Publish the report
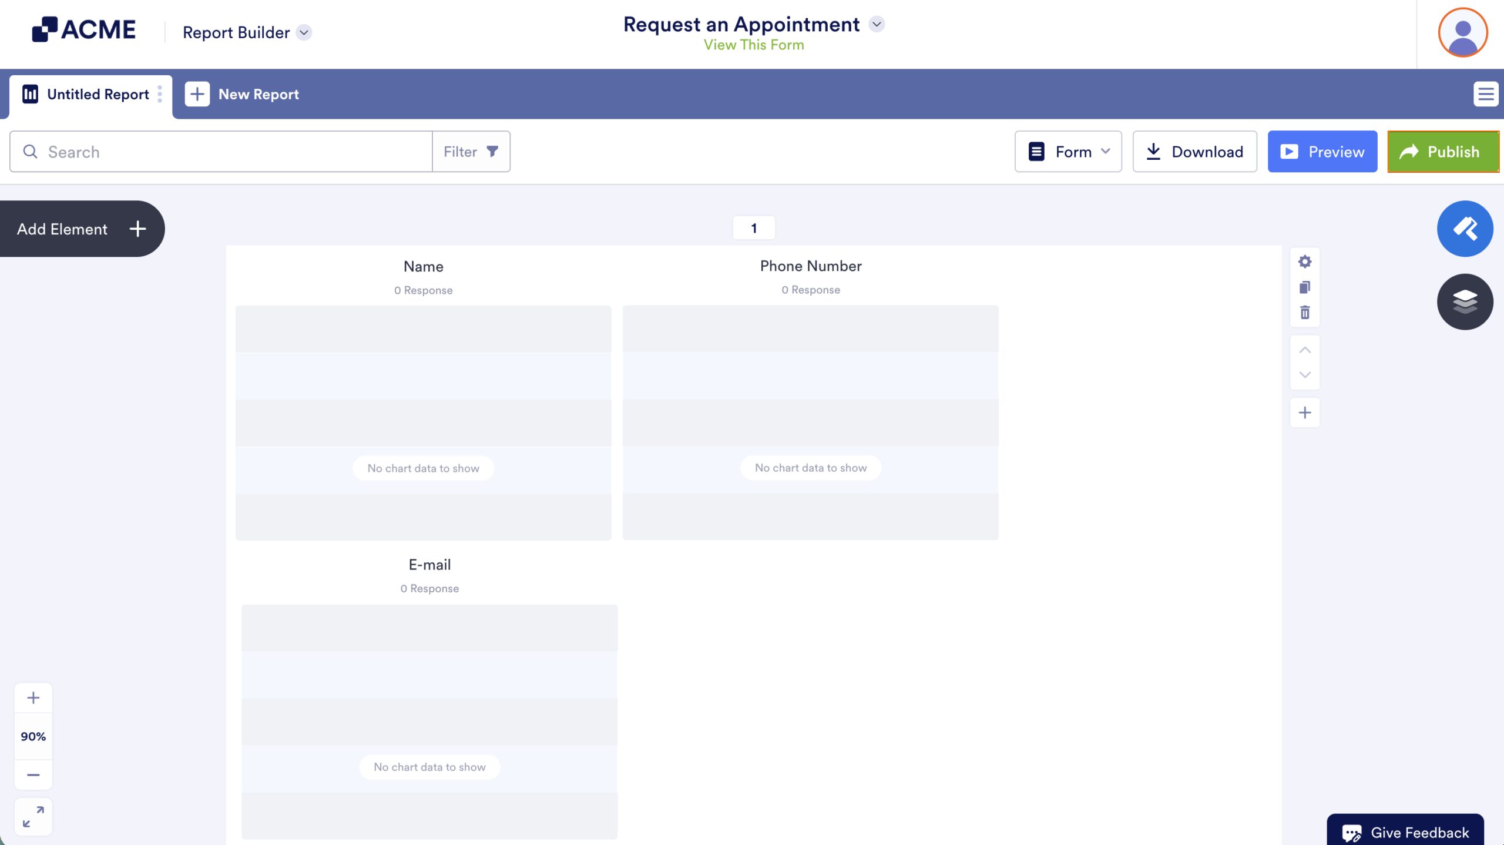Viewport: 1504px width, 845px height. [x=1443, y=151]
